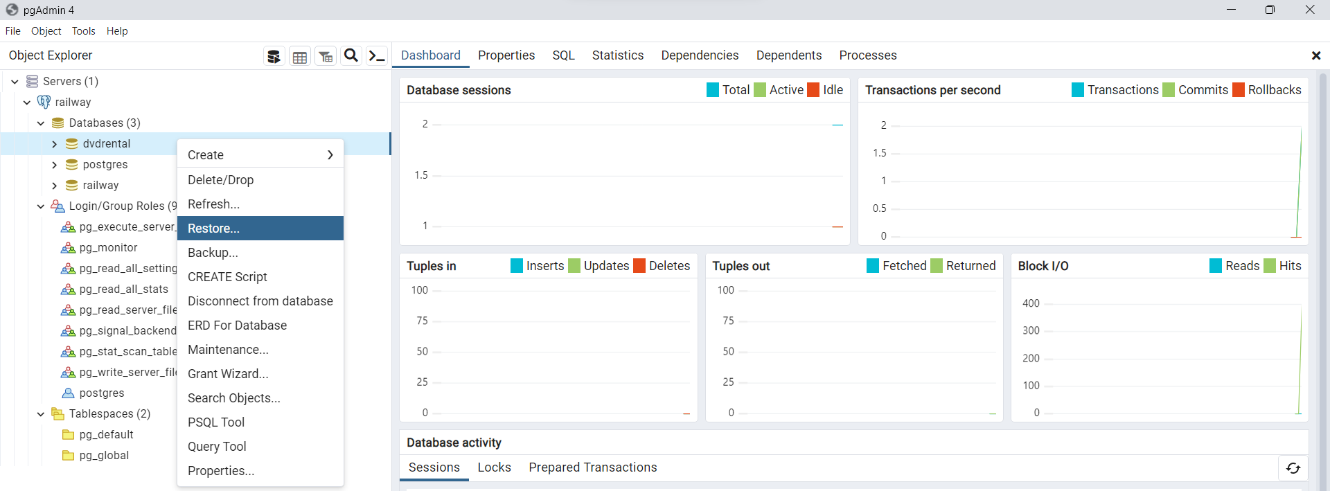This screenshot has height=491, width=1330.
Task: Click the pg_signal_backend role icon
Action: click(68, 331)
